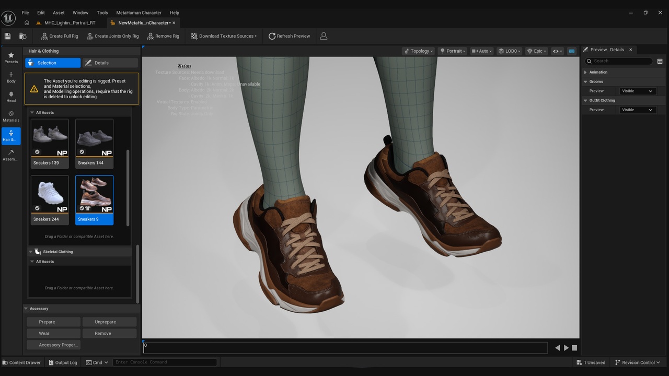Open the Asset menu
Image resolution: width=669 pixels, height=376 pixels.
[59, 13]
